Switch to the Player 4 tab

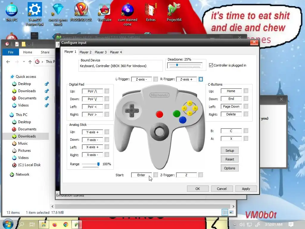click(x=116, y=52)
